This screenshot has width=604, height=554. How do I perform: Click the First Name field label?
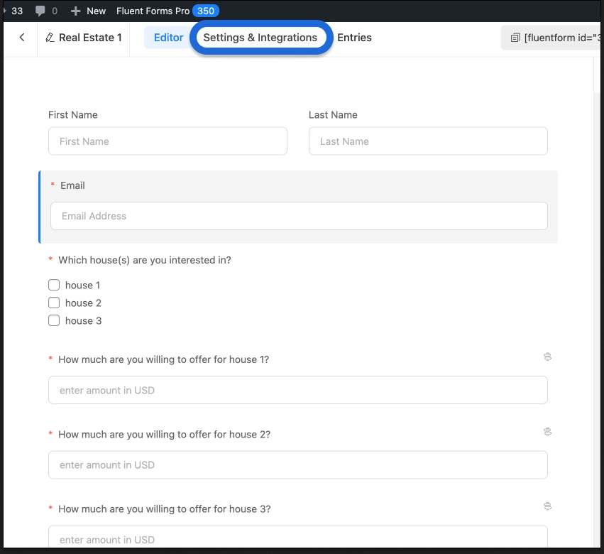pyautogui.click(x=73, y=115)
